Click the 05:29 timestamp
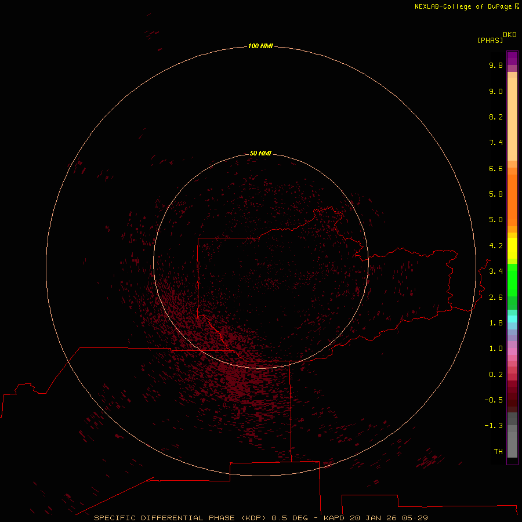Screen dimensions: 522x522 click(415, 518)
